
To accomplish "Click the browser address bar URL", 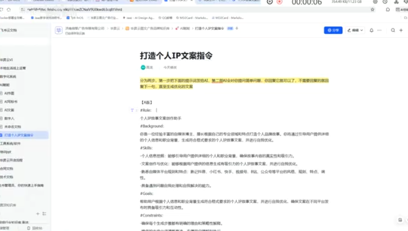I will click(x=75, y=9).
